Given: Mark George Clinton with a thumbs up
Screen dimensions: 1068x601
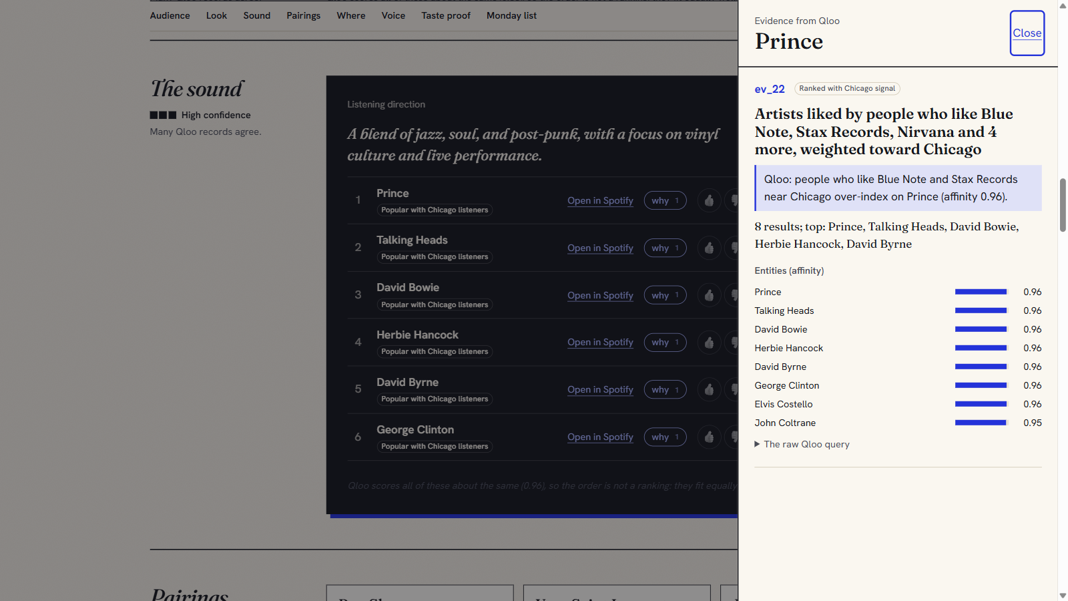Looking at the screenshot, I should [709, 437].
